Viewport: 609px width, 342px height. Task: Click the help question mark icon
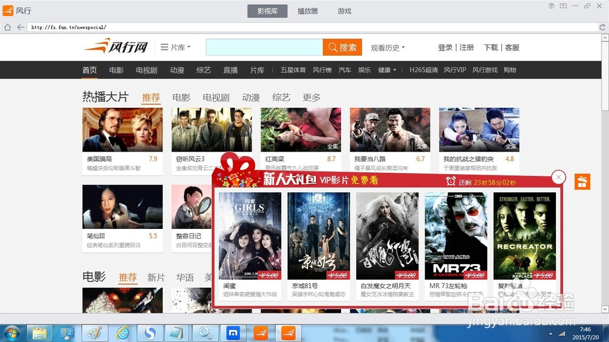pyautogui.click(x=552, y=6)
